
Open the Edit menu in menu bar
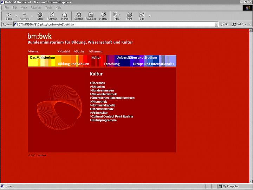15,8
